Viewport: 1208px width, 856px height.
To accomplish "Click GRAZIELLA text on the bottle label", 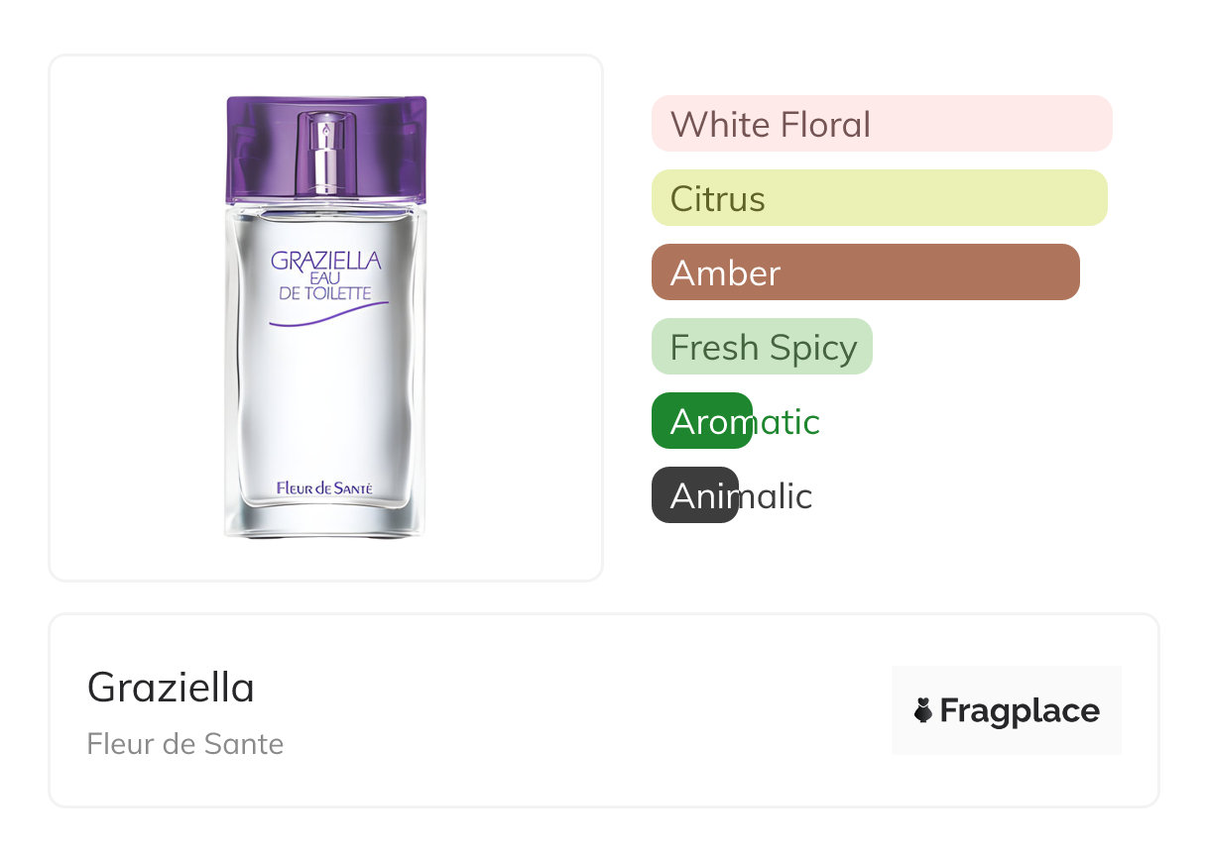I will [325, 262].
